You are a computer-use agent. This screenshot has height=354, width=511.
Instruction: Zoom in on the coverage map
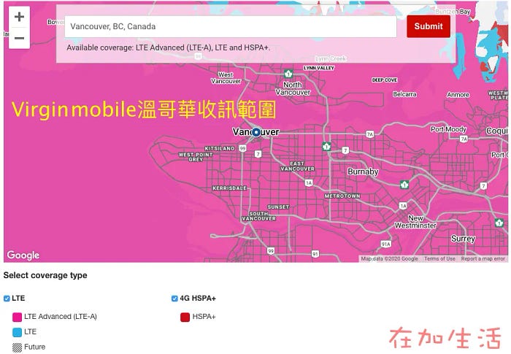point(19,17)
